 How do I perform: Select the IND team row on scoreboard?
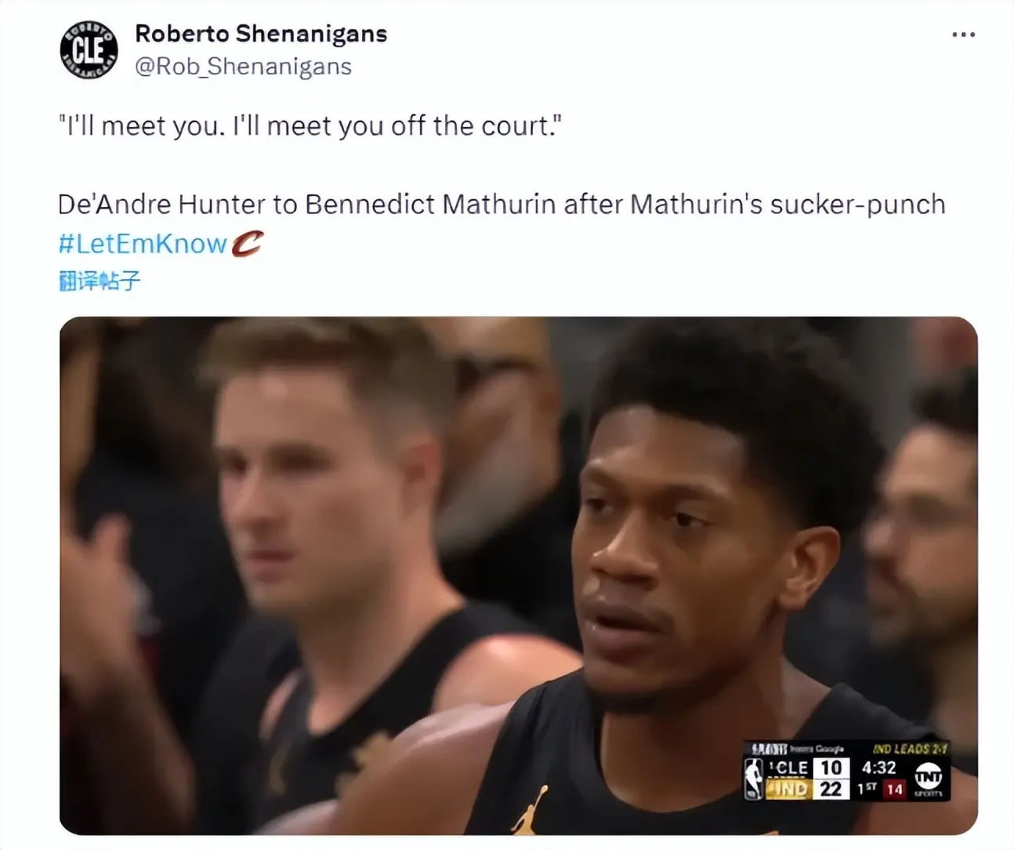806,789
